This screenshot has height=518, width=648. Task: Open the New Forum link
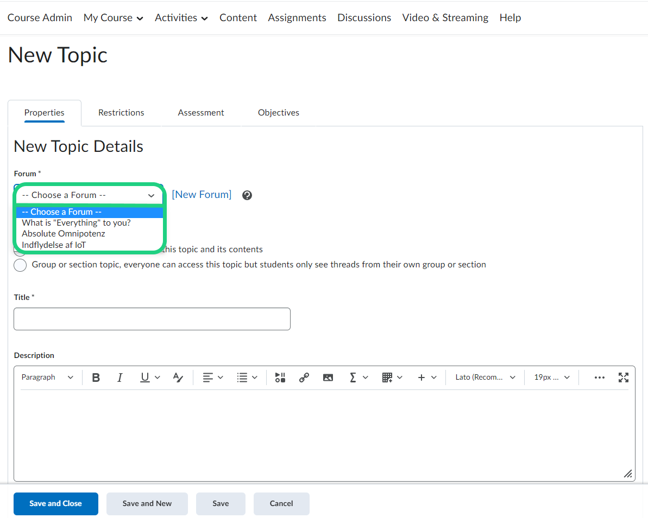(202, 195)
